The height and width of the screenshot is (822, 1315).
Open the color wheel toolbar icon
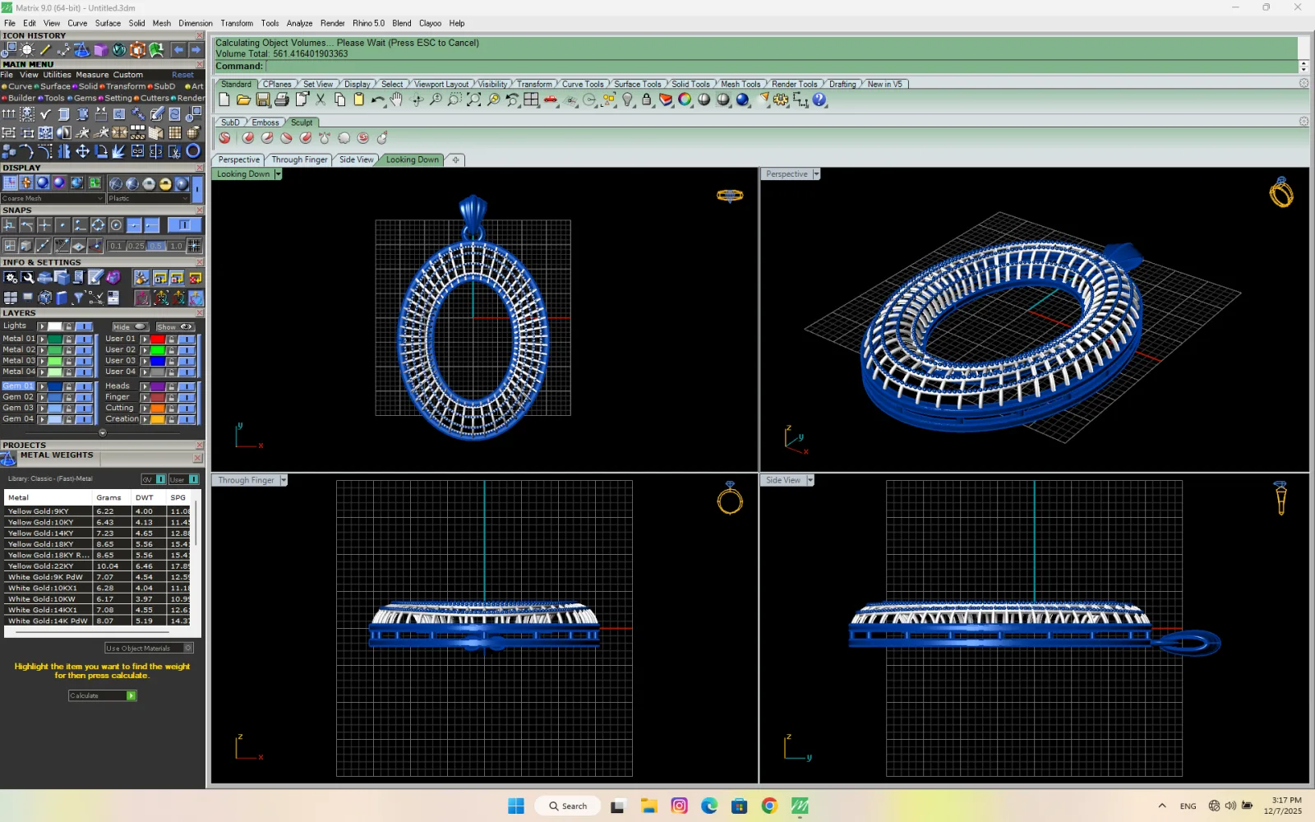pyautogui.click(x=685, y=99)
